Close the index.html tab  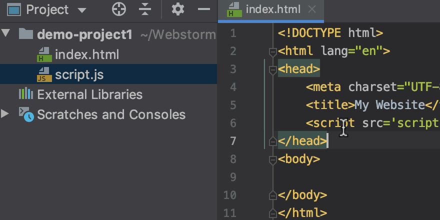point(312,9)
